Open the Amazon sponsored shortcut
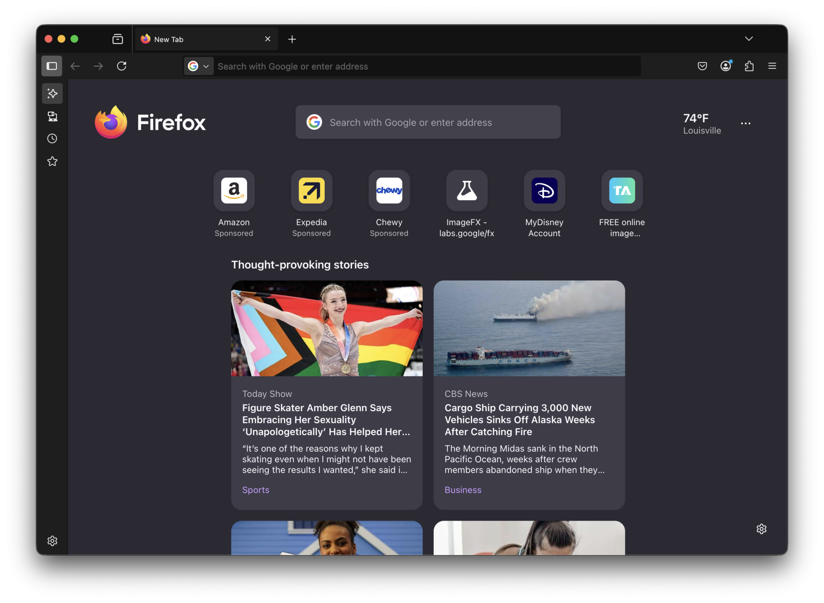Viewport: 824px width, 603px height. [234, 204]
